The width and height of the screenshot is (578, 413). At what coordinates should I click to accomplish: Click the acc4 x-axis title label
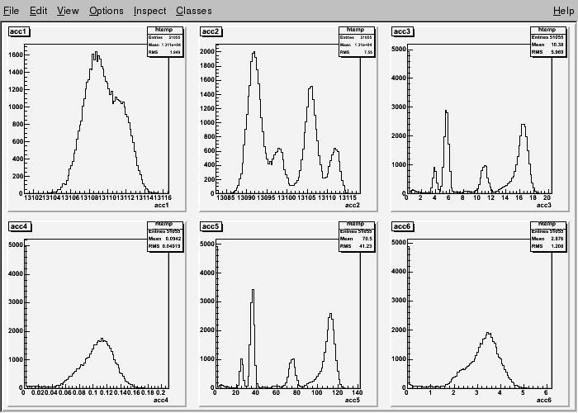pyautogui.click(x=161, y=400)
